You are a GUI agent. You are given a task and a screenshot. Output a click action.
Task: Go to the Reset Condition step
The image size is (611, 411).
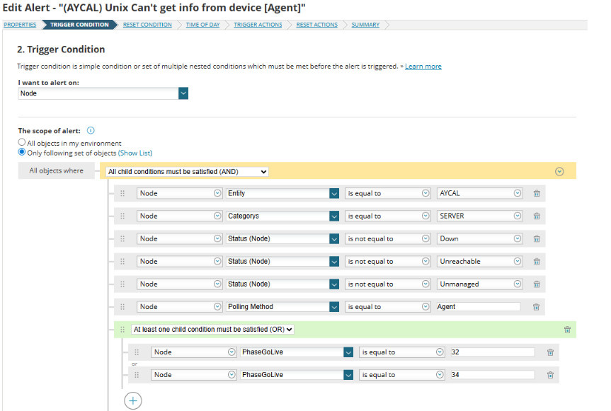(147, 25)
